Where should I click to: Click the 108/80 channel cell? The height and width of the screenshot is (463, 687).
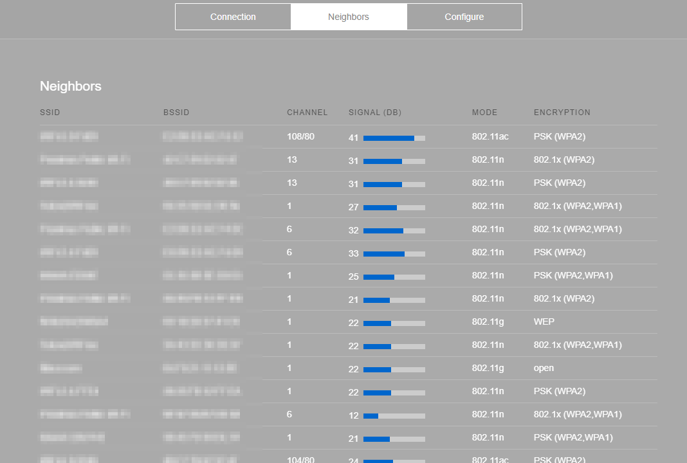[x=300, y=136]
